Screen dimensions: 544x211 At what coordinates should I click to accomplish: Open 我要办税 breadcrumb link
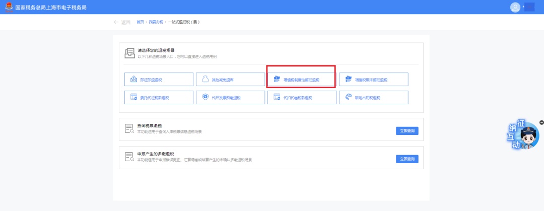click(x=156, y=22)
